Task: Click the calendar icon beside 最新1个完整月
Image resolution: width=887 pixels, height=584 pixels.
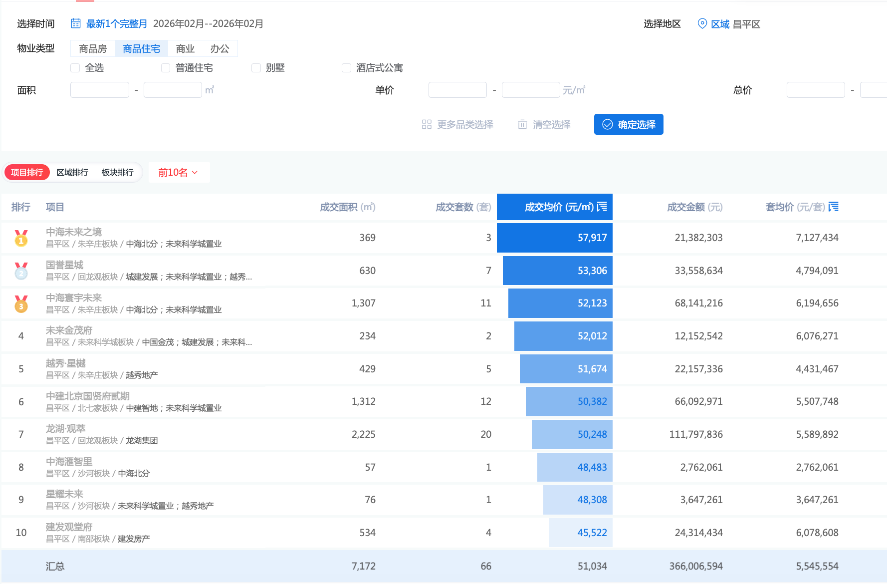Action: click(76, 23)
